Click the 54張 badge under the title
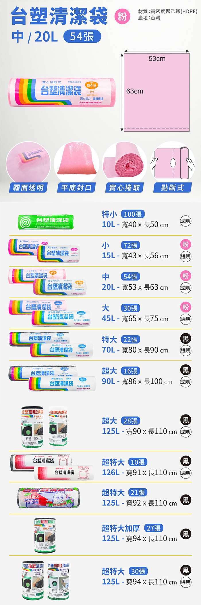The image size is (201, 605). [82, 37]
